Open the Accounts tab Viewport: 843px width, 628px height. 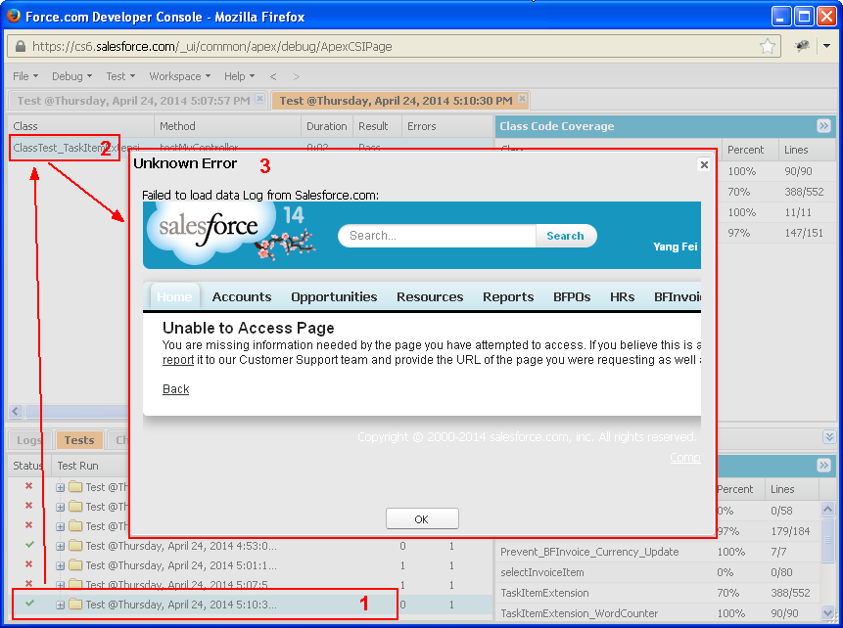242,296
